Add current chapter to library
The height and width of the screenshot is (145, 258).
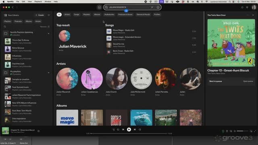tap(39, 131)
